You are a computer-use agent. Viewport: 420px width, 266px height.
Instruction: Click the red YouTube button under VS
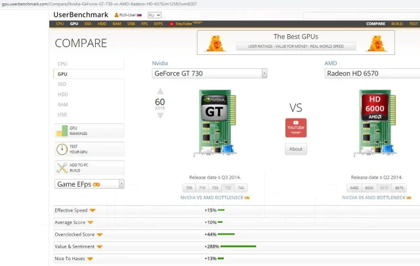point(296,128)
